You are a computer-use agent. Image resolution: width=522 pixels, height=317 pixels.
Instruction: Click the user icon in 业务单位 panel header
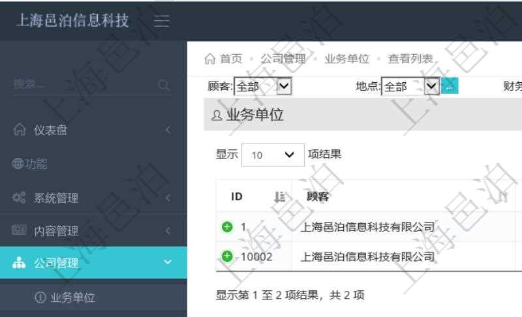point(217,115)
